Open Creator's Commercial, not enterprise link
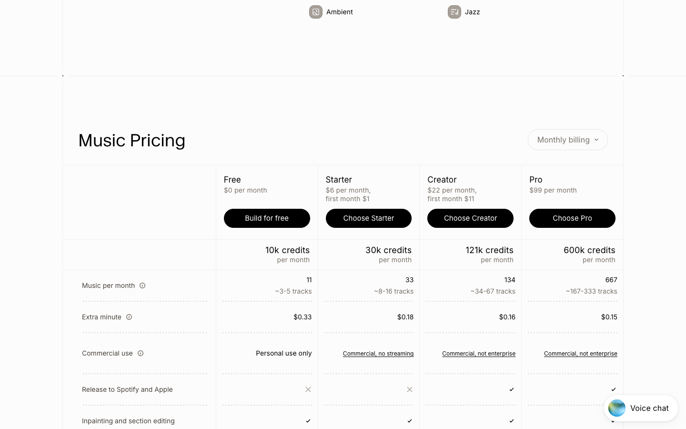 [479, 354]
